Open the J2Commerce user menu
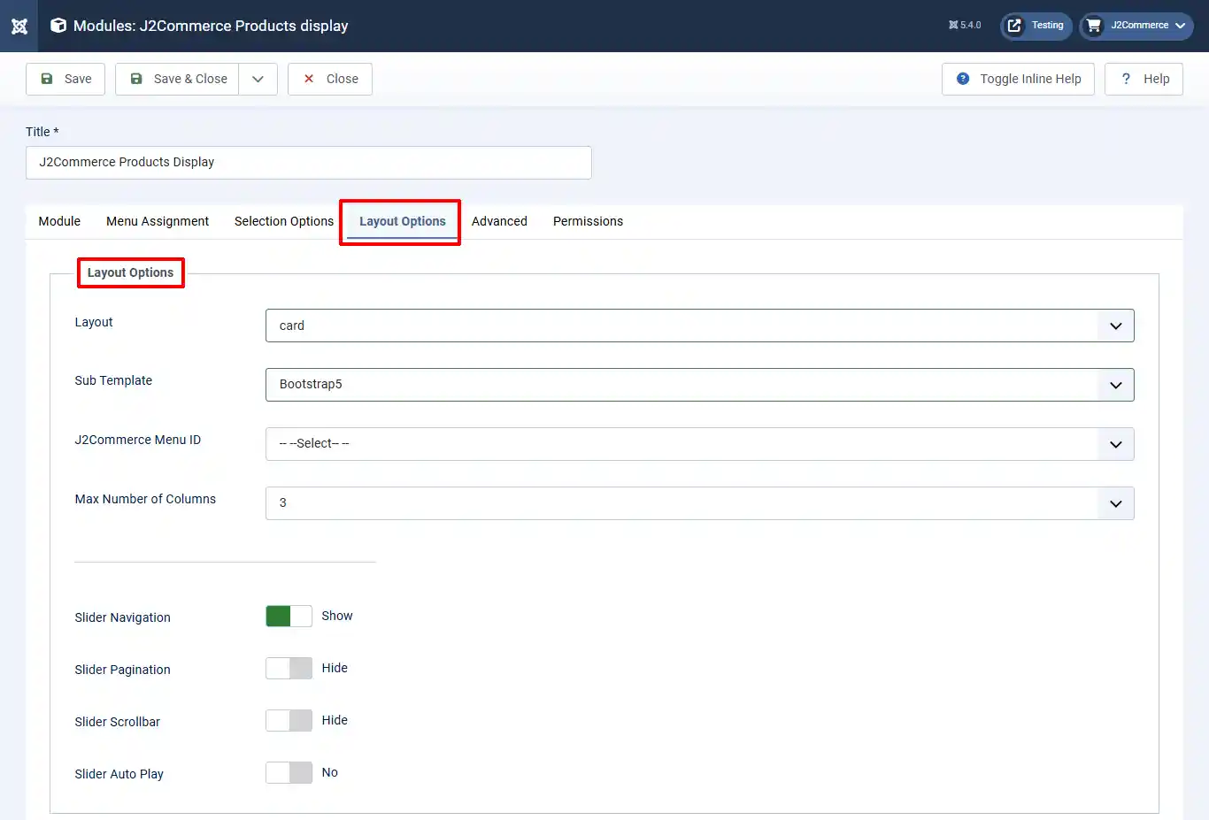The height and width of the screenshot is (820, 1209). pyautogui.click(x=1136, y=26)
